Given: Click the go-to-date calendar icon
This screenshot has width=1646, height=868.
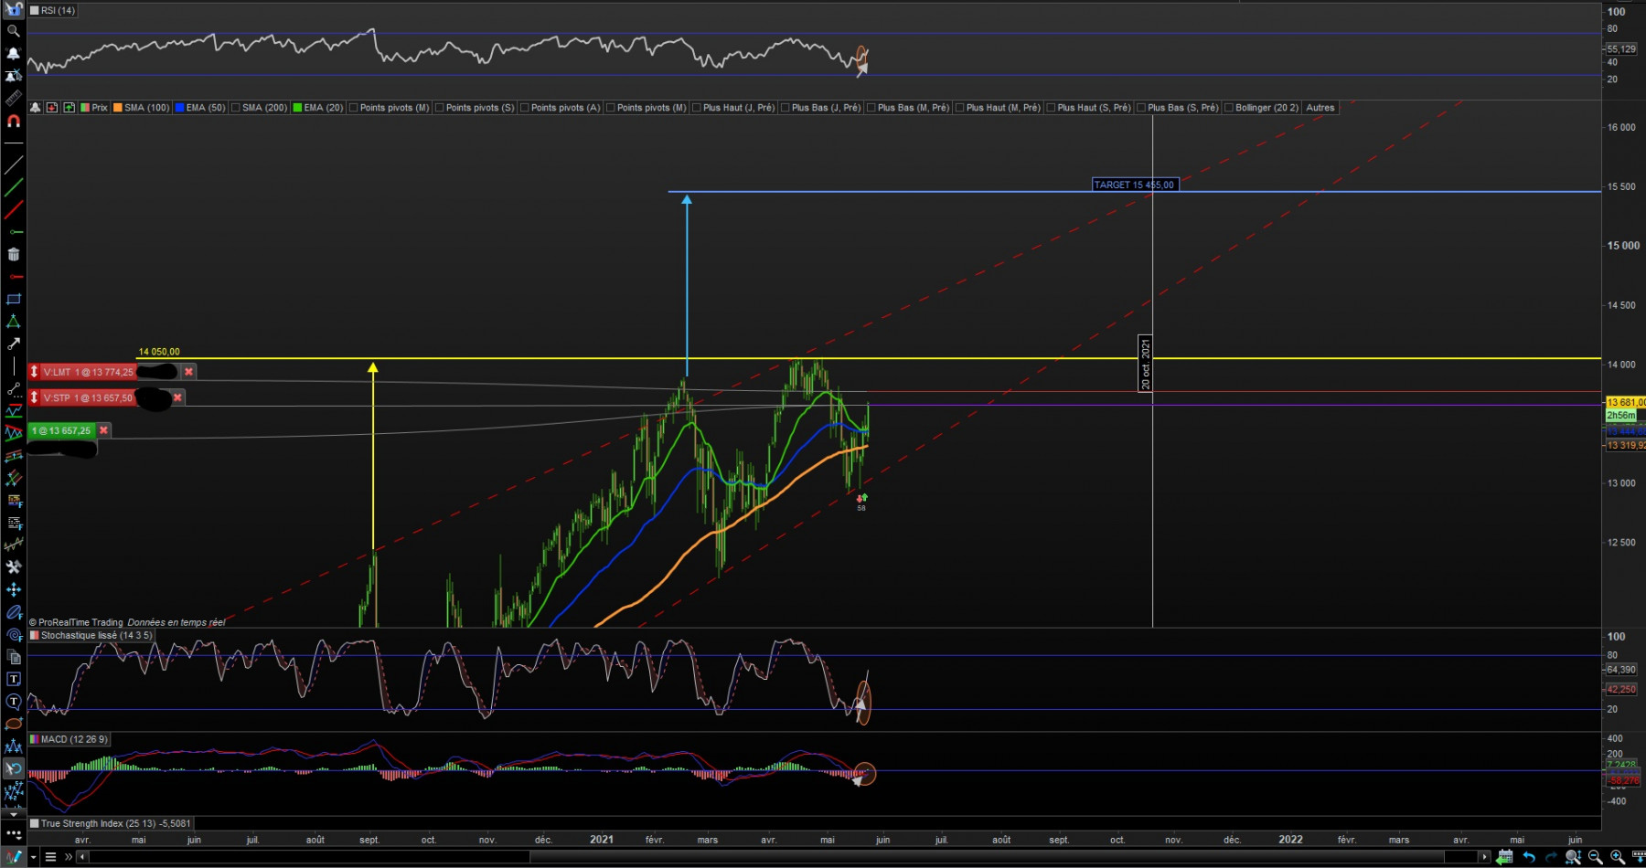Looking at the screenshot, I should (1505, 856).
